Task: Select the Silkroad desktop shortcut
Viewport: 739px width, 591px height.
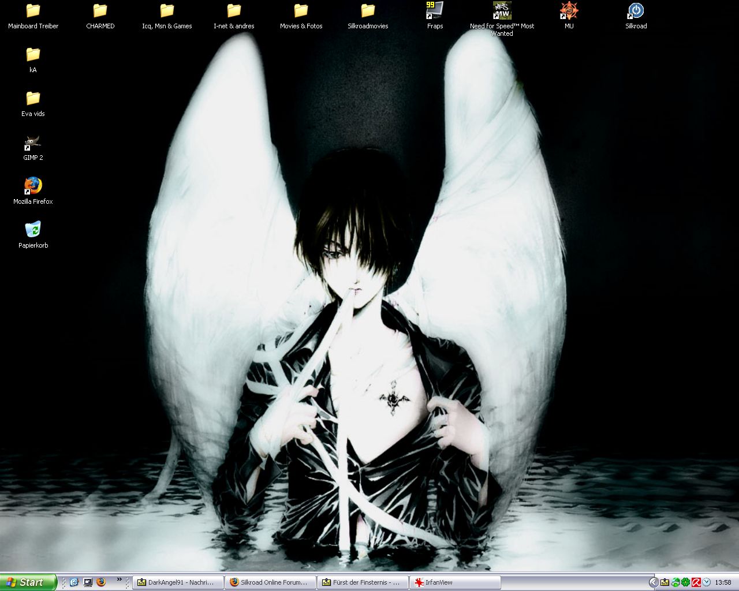Action: tap(636, 11)
